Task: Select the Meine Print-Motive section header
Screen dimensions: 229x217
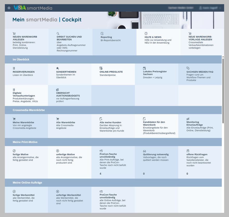Action: pos(113,142)
